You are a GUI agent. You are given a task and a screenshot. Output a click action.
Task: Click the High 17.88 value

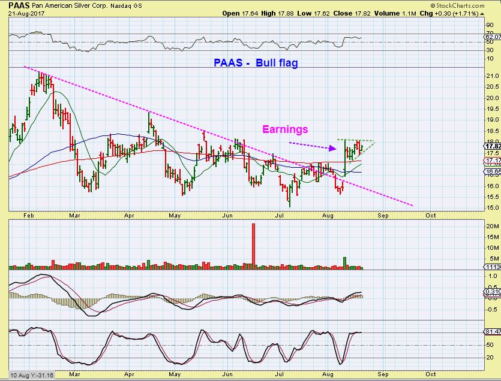click(277, 13)
